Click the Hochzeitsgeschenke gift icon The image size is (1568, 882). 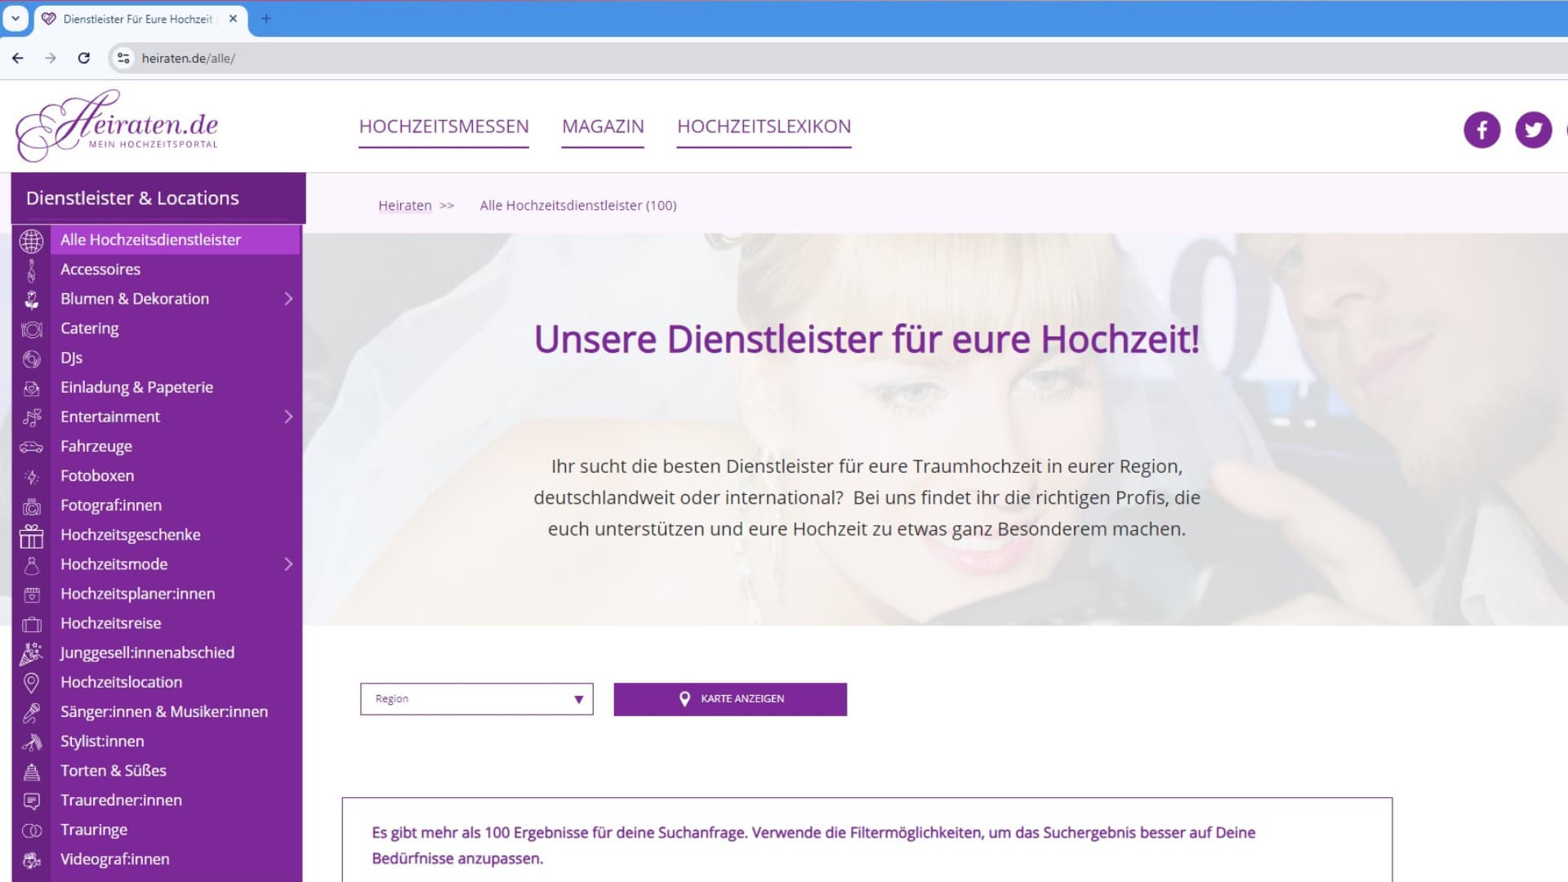[x=31, y=536]
